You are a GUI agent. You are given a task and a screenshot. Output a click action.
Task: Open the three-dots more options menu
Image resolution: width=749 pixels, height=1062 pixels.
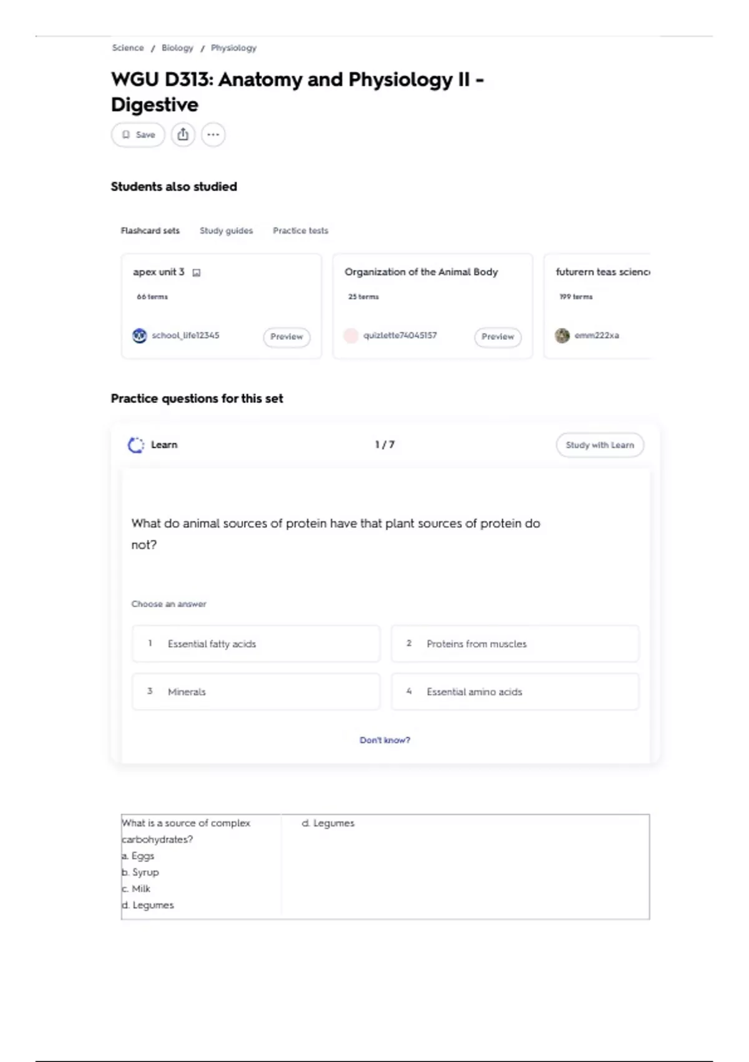point(213,134)
